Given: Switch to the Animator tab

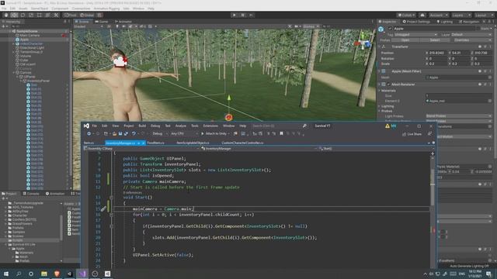Looking at the screenshot, I should pos(123,22).
